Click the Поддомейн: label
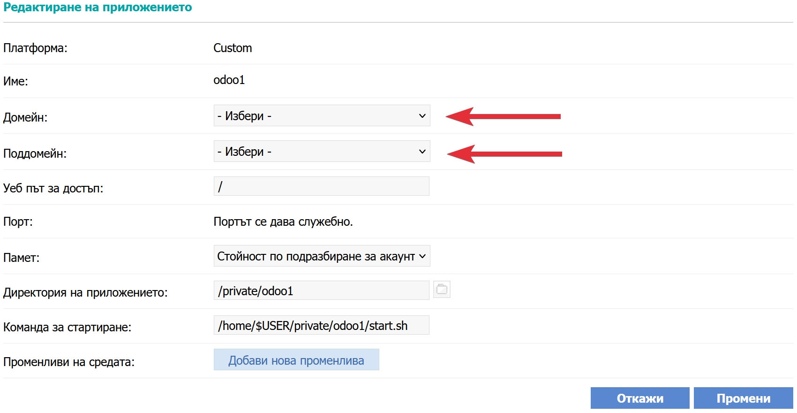Viewport: 797px width, 413px height. coord(35,153)
